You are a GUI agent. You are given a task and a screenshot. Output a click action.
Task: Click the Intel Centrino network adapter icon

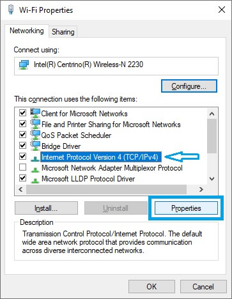(x=24, y=65)
